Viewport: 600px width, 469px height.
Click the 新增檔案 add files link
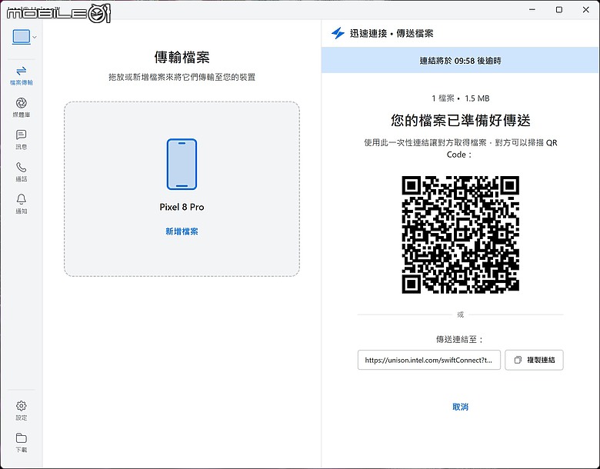pyautogui.click(x=182, y=231)
